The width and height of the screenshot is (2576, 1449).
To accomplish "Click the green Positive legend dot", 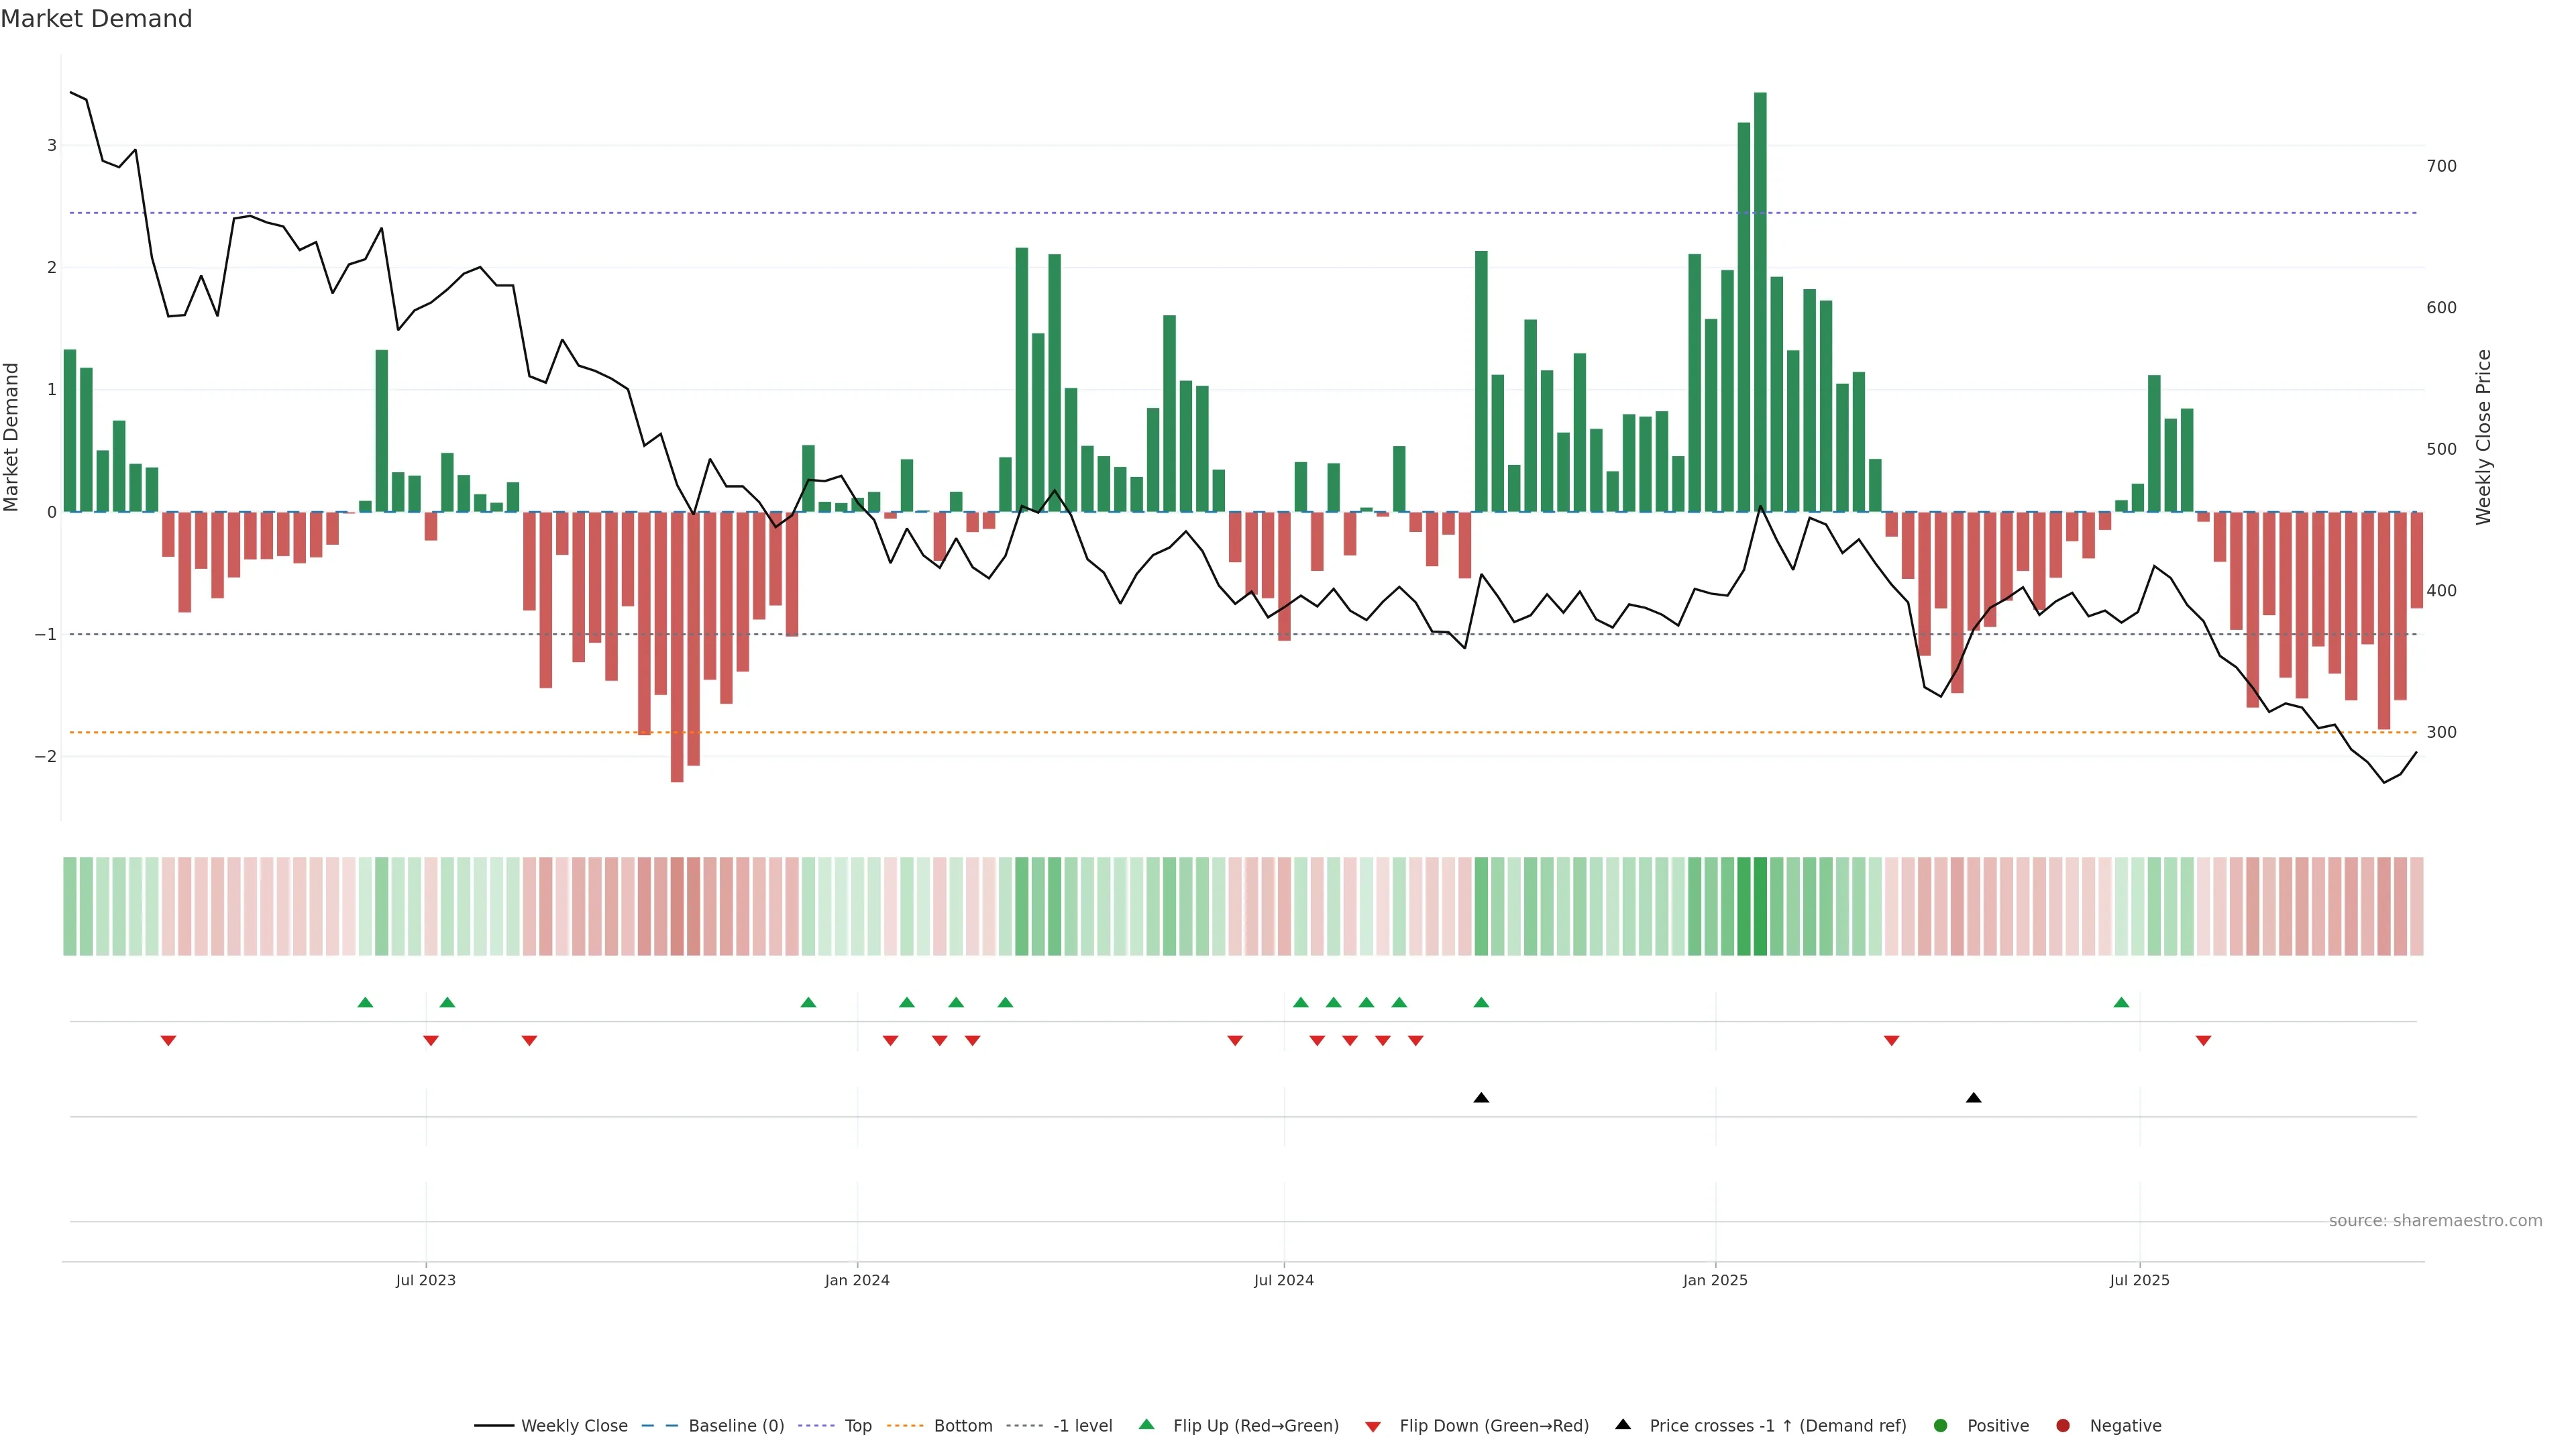I will pyautogui.click(x=1941, y=1425).
